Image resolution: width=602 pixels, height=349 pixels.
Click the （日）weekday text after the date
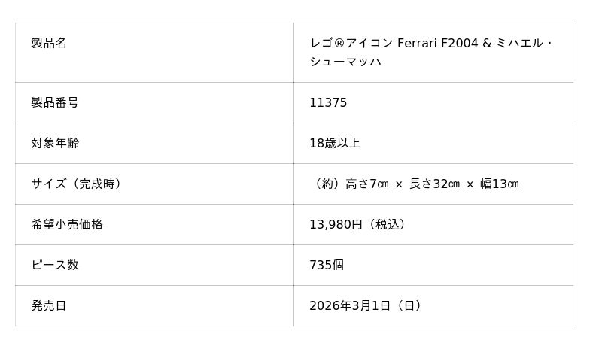click(409, 305)
